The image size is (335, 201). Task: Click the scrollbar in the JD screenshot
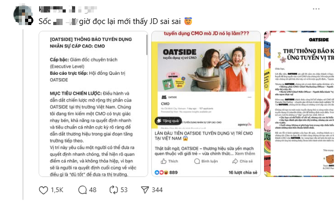coord(147,45)
